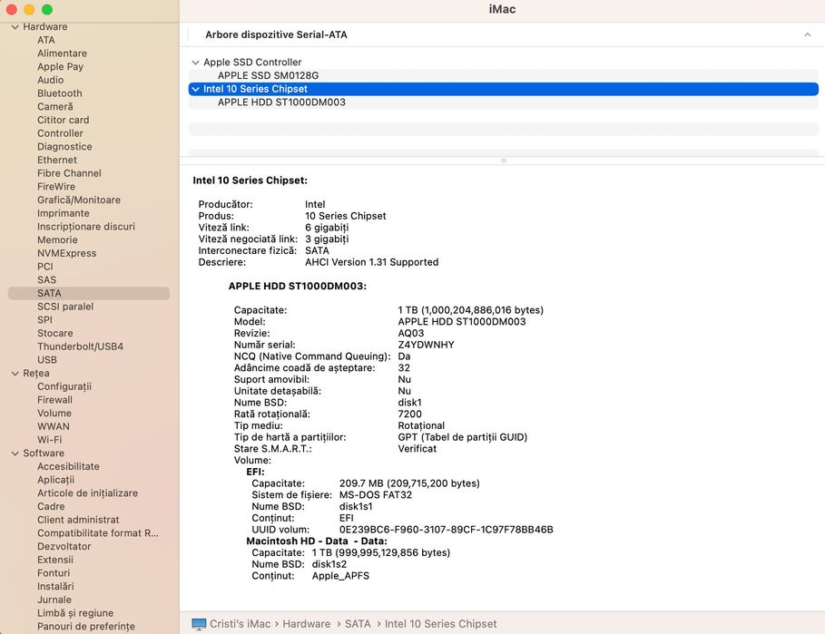Open Dezvoltator in sidebar

pyautogui.click(x=64, y=546)
